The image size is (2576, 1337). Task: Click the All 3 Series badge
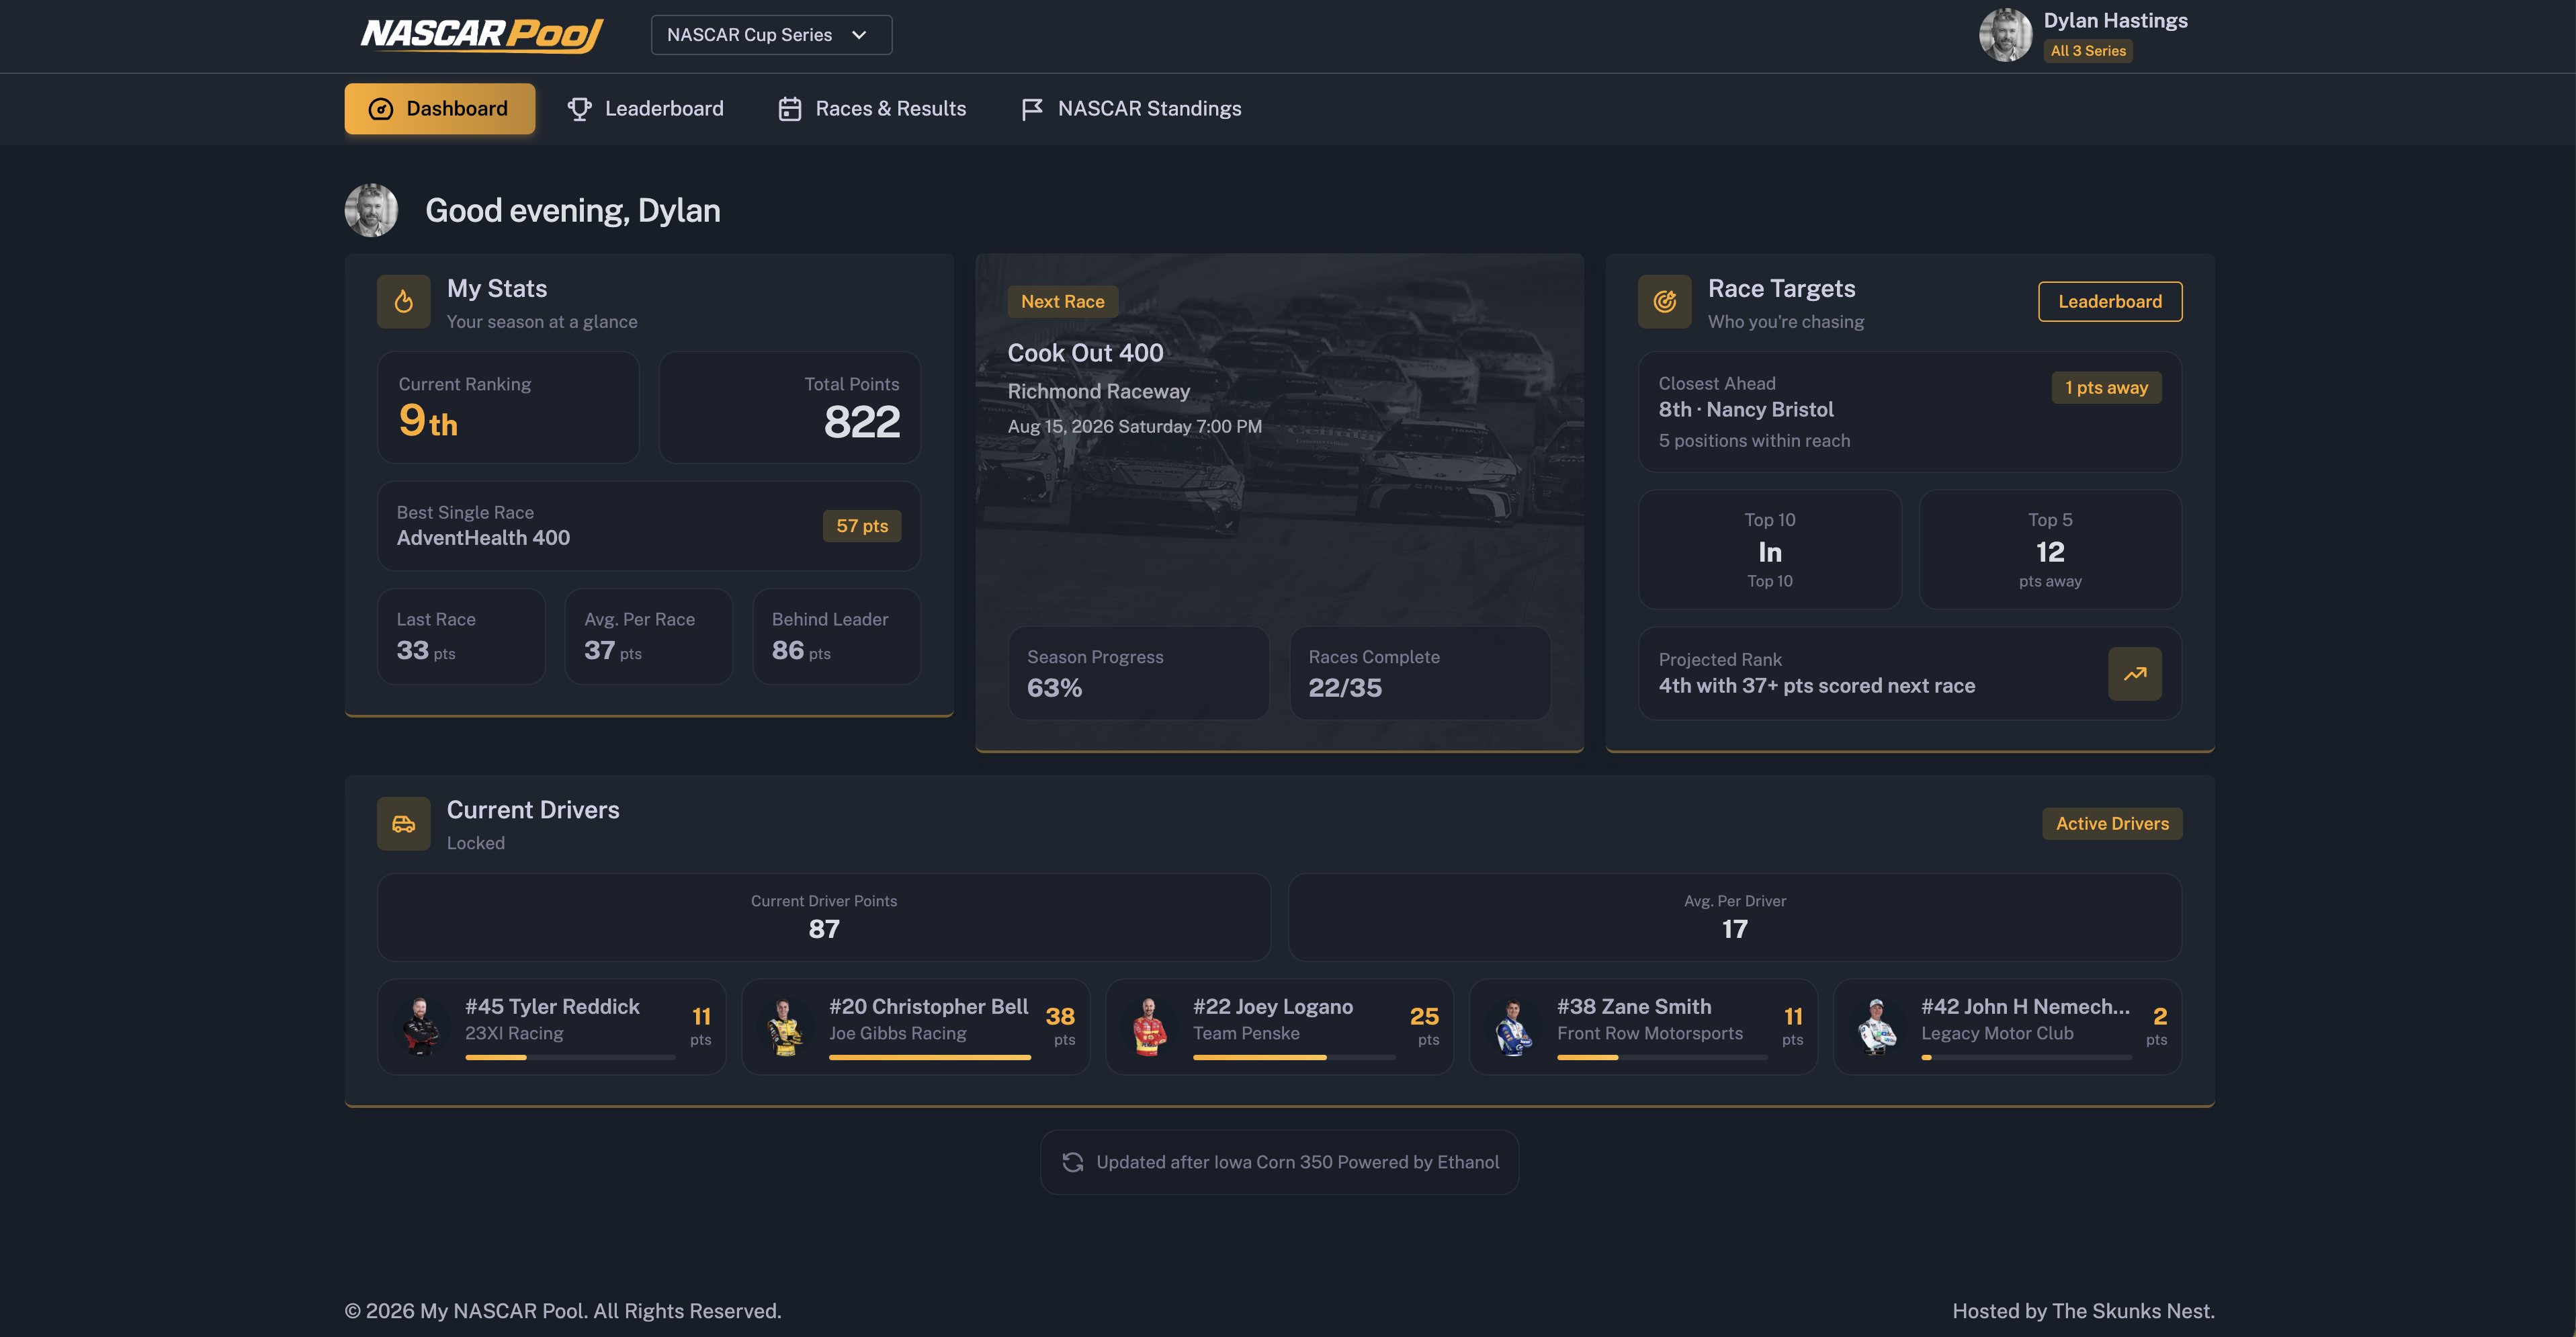point(2088,51)
